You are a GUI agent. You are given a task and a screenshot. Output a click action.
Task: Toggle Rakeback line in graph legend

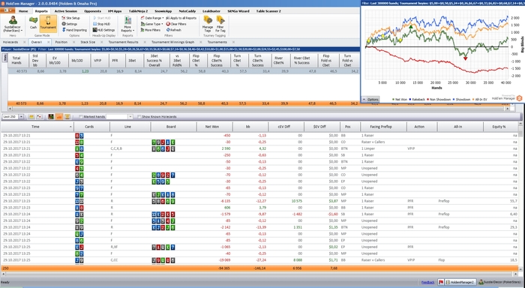[417, 100]
